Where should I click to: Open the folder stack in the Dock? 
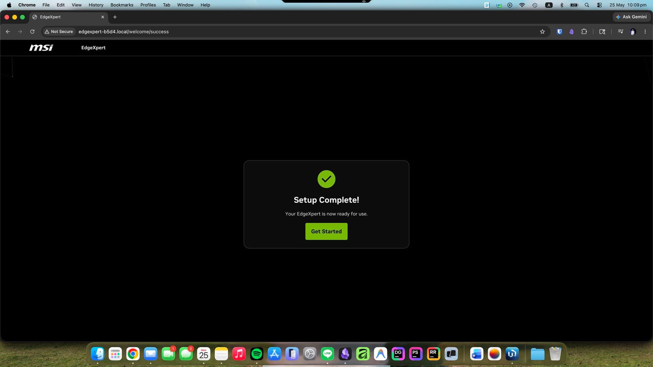[537, 354]
